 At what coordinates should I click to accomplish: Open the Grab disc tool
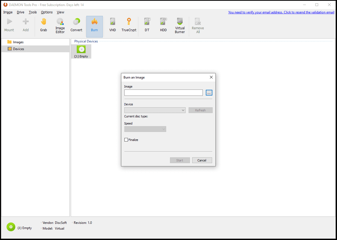tap(44, 25)
